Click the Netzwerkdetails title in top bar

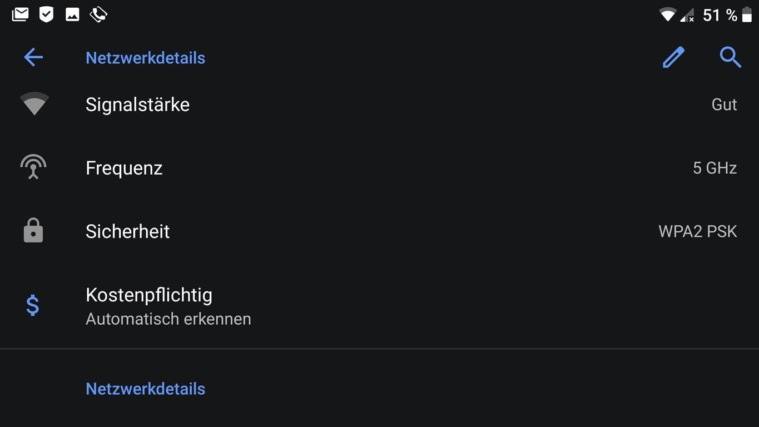coord(146,58)
